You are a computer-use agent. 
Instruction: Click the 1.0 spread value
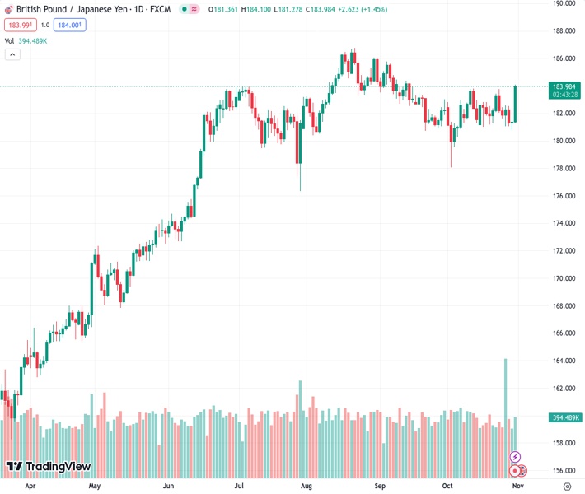pos(45,25)
